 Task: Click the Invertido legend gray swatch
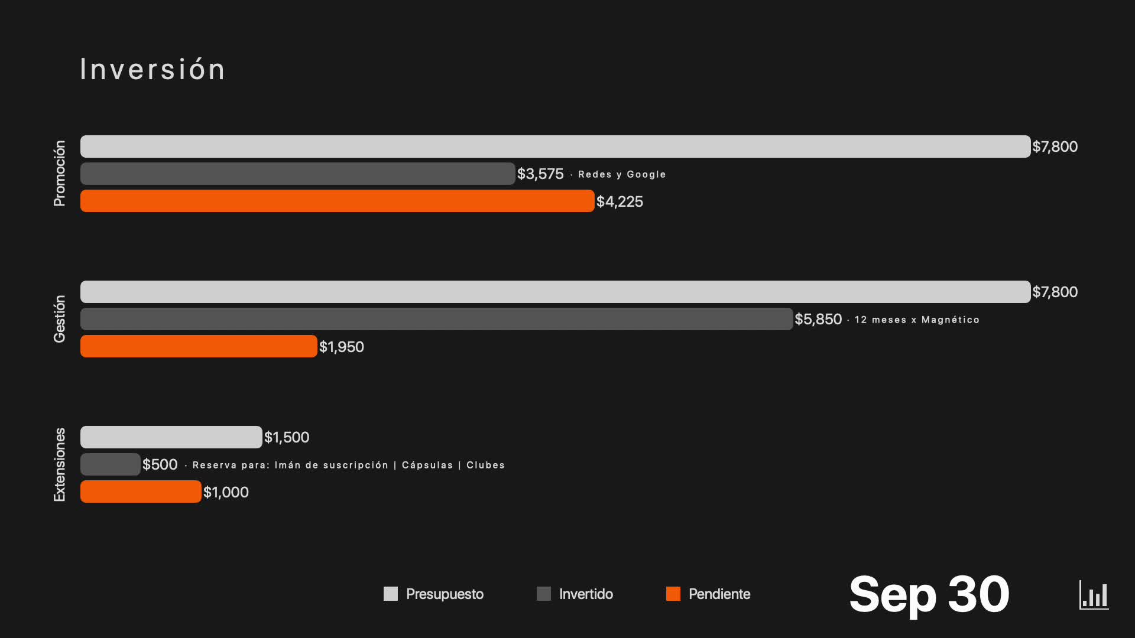(x=544, y=594)
